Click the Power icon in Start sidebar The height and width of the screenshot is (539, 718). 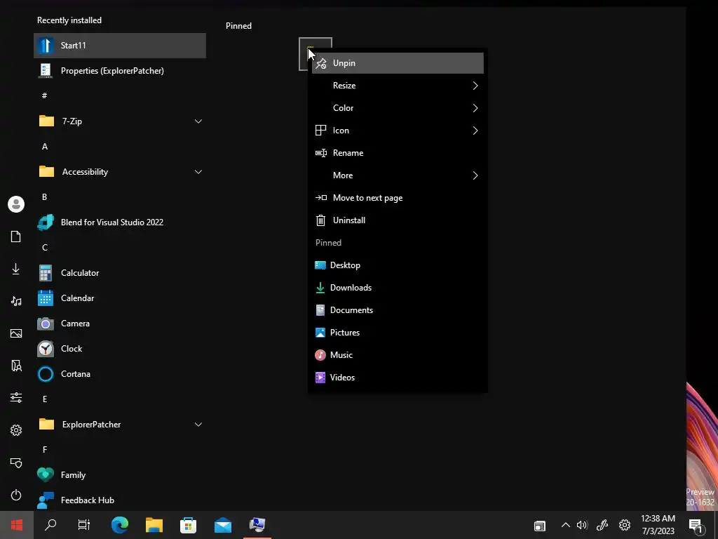(16, 495)
